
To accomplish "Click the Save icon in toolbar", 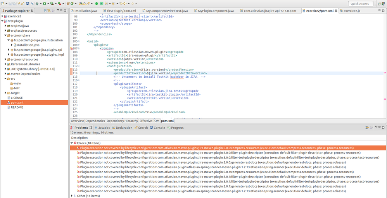I will coord(10,3).
